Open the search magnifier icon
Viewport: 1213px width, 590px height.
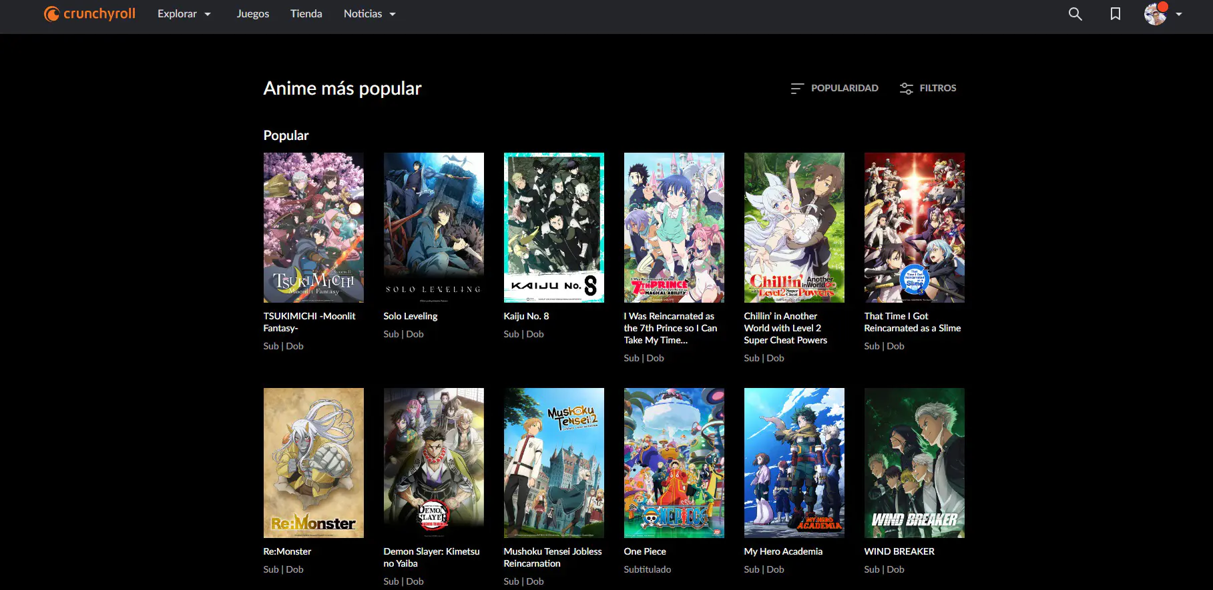(x=1075, y=14)
